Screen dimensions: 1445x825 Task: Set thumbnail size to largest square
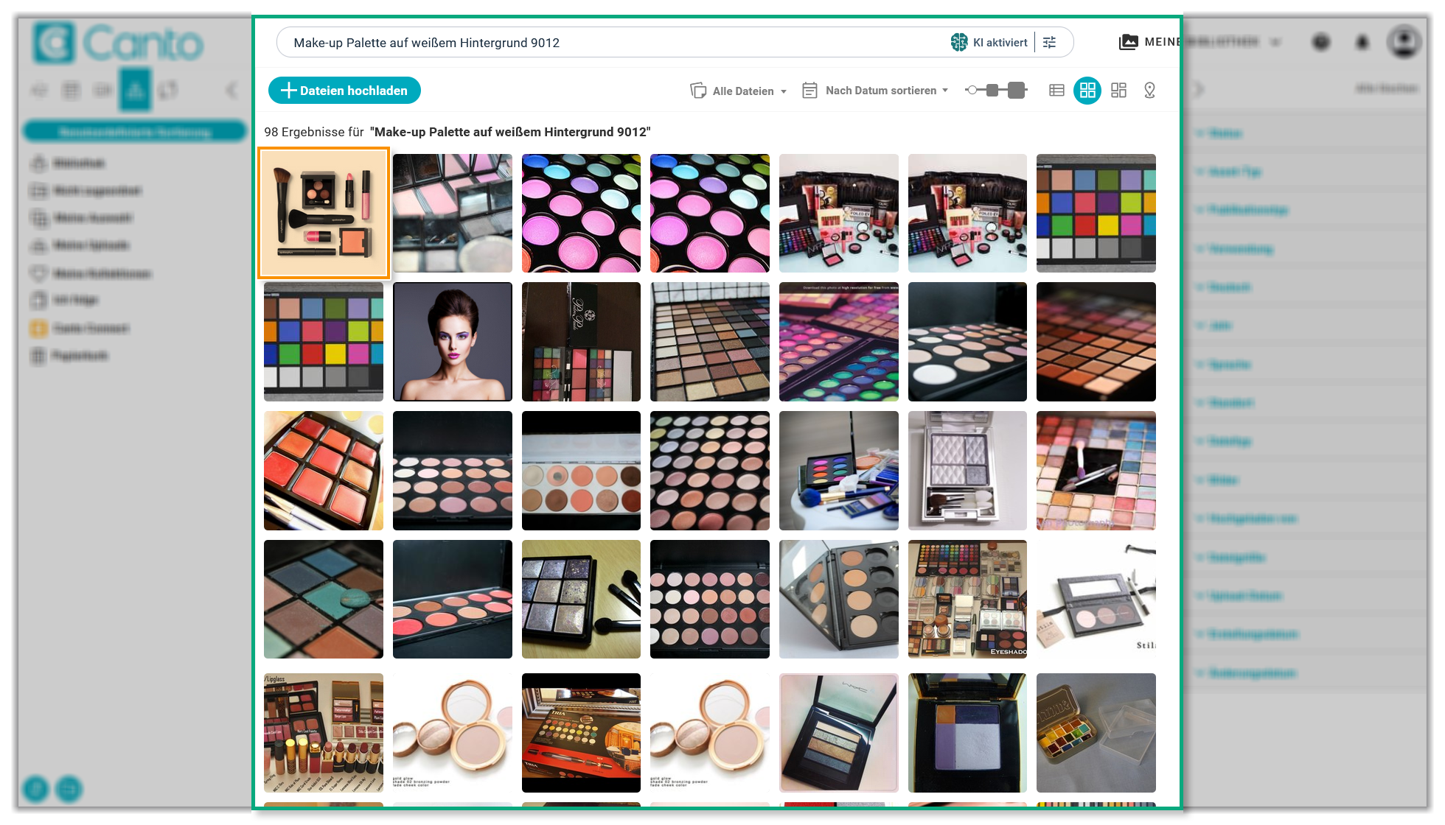coord(1017,90)
